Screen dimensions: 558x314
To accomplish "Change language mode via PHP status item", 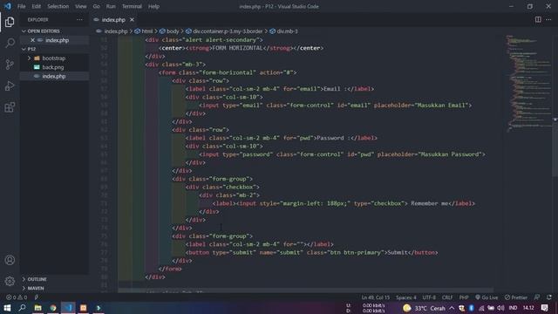I will (464, 297).
